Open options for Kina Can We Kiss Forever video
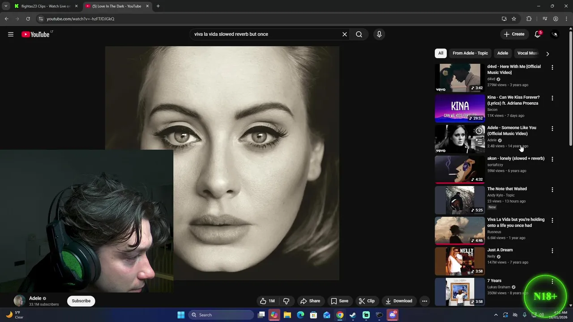 [552, 98]
